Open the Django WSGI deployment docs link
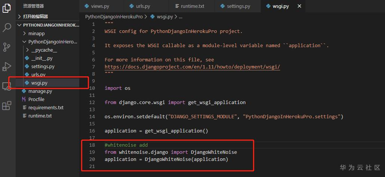 pos(192,67)
